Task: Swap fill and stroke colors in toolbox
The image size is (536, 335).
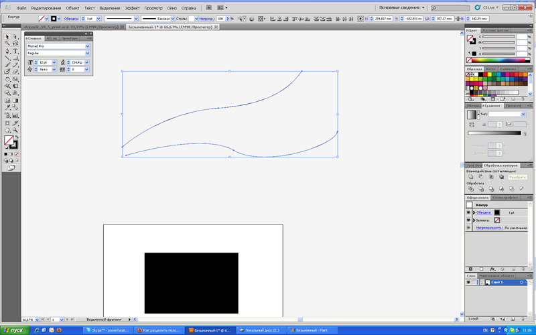Action: click(17, 137)
